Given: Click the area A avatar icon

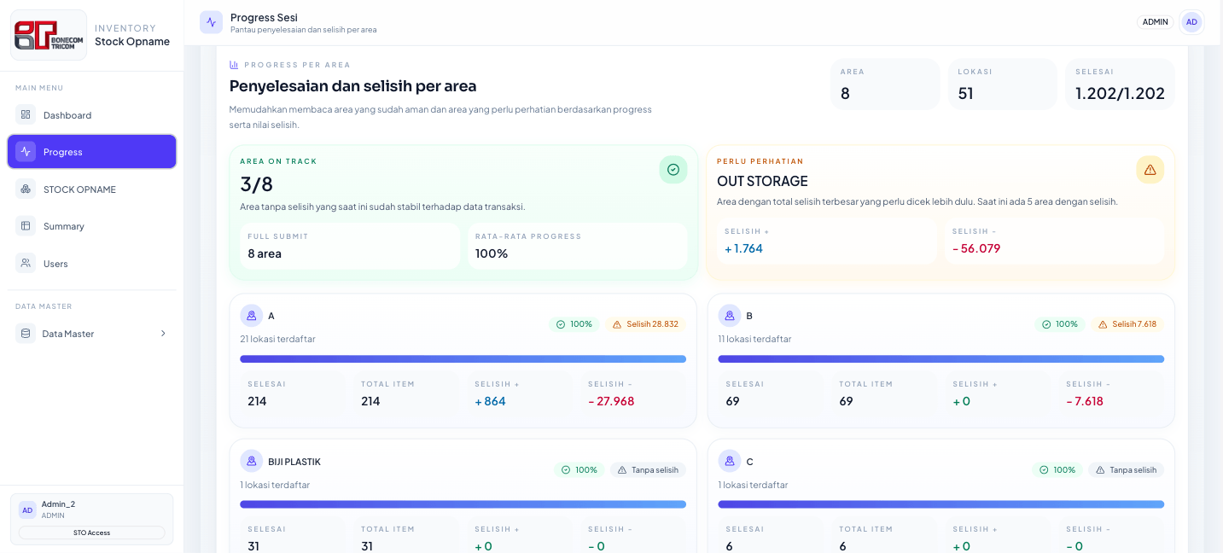Looking at the screenshot, I should (x=252, y=316).
